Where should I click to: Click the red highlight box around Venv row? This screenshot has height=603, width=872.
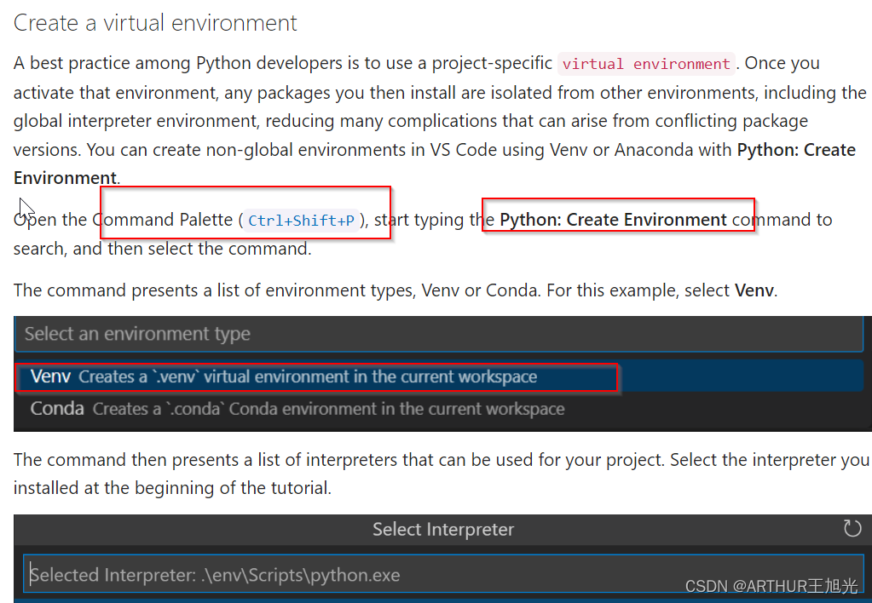tap(317, 375)
